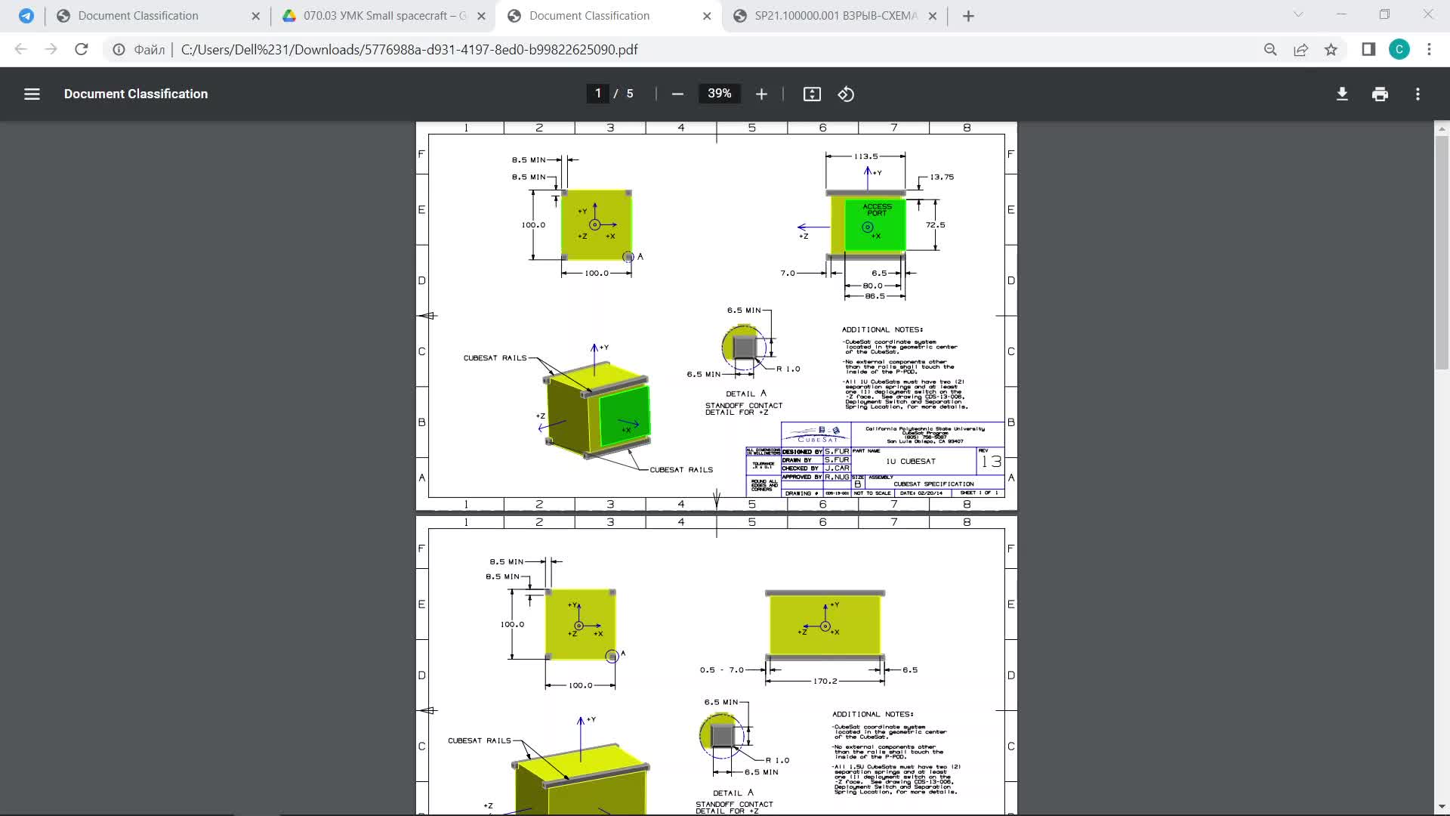This screenshot has width=1450, height=816.
Task: Click the ADDITIONAL NOTES heading on page one
Action: [882, 329]
